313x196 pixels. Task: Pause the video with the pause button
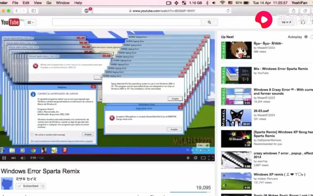(4, 158)
